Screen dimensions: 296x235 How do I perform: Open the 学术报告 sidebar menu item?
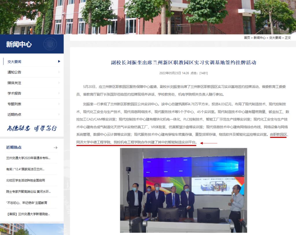point(14,93)
